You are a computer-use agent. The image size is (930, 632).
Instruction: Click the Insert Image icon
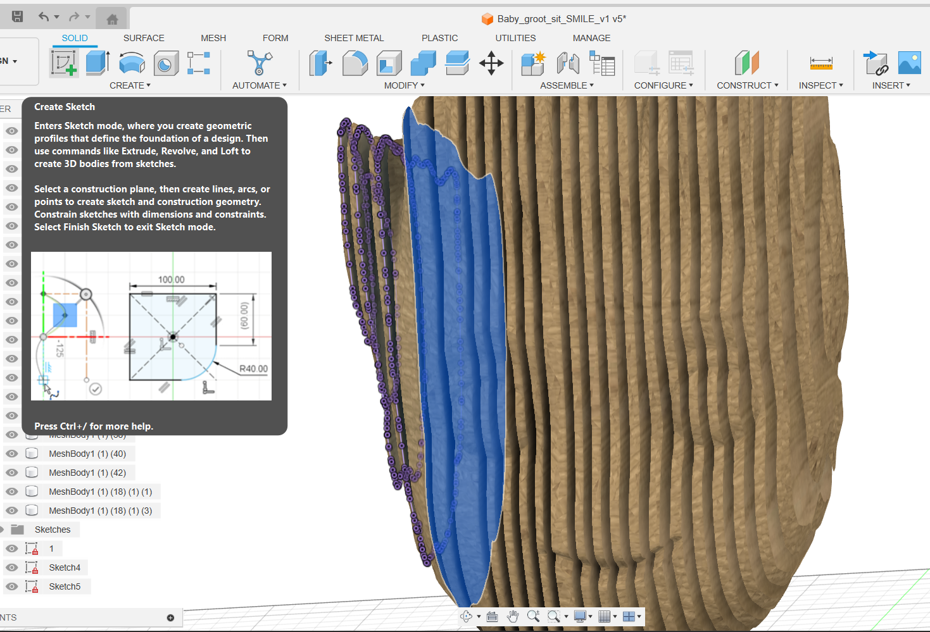pos(910,63)
